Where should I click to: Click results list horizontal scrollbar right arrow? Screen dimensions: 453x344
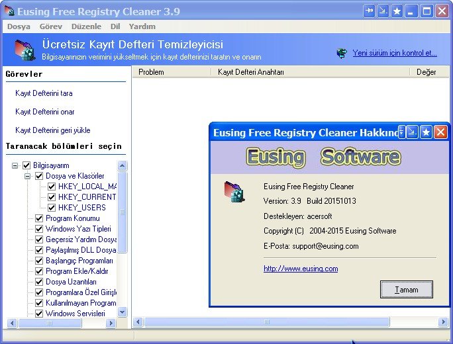click(x=443, y=322)
